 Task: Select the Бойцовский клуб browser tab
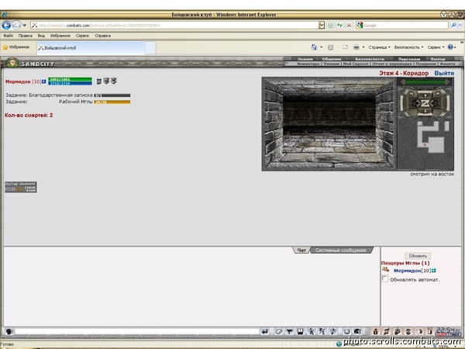[x=91, y=48]
